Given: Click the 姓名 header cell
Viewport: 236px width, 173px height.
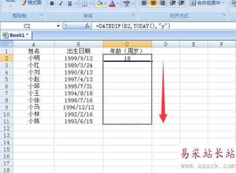Looking at the screenshot, I should pos(34,51).
